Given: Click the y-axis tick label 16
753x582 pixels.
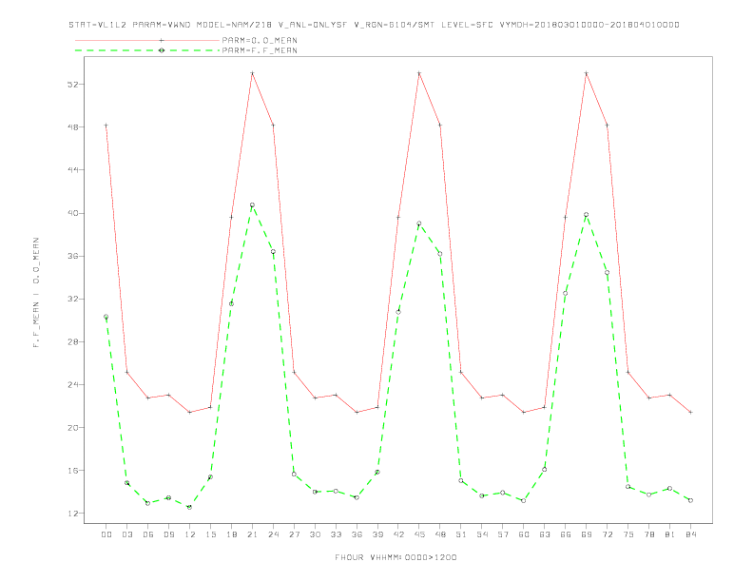Looking at the screenshot, I should coord(73,471).
